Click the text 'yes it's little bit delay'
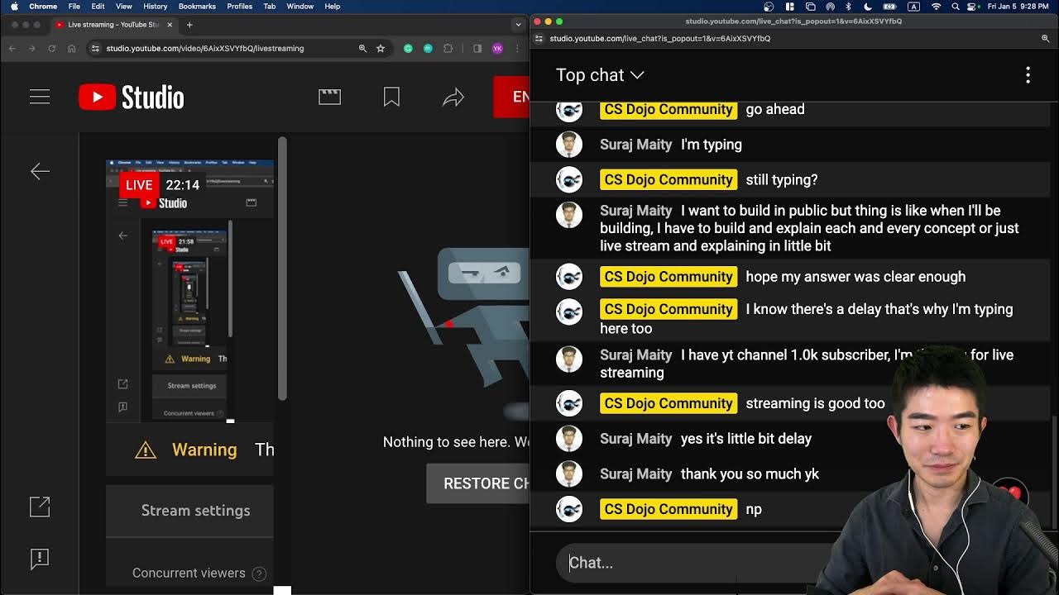 (x=746, y=439)
